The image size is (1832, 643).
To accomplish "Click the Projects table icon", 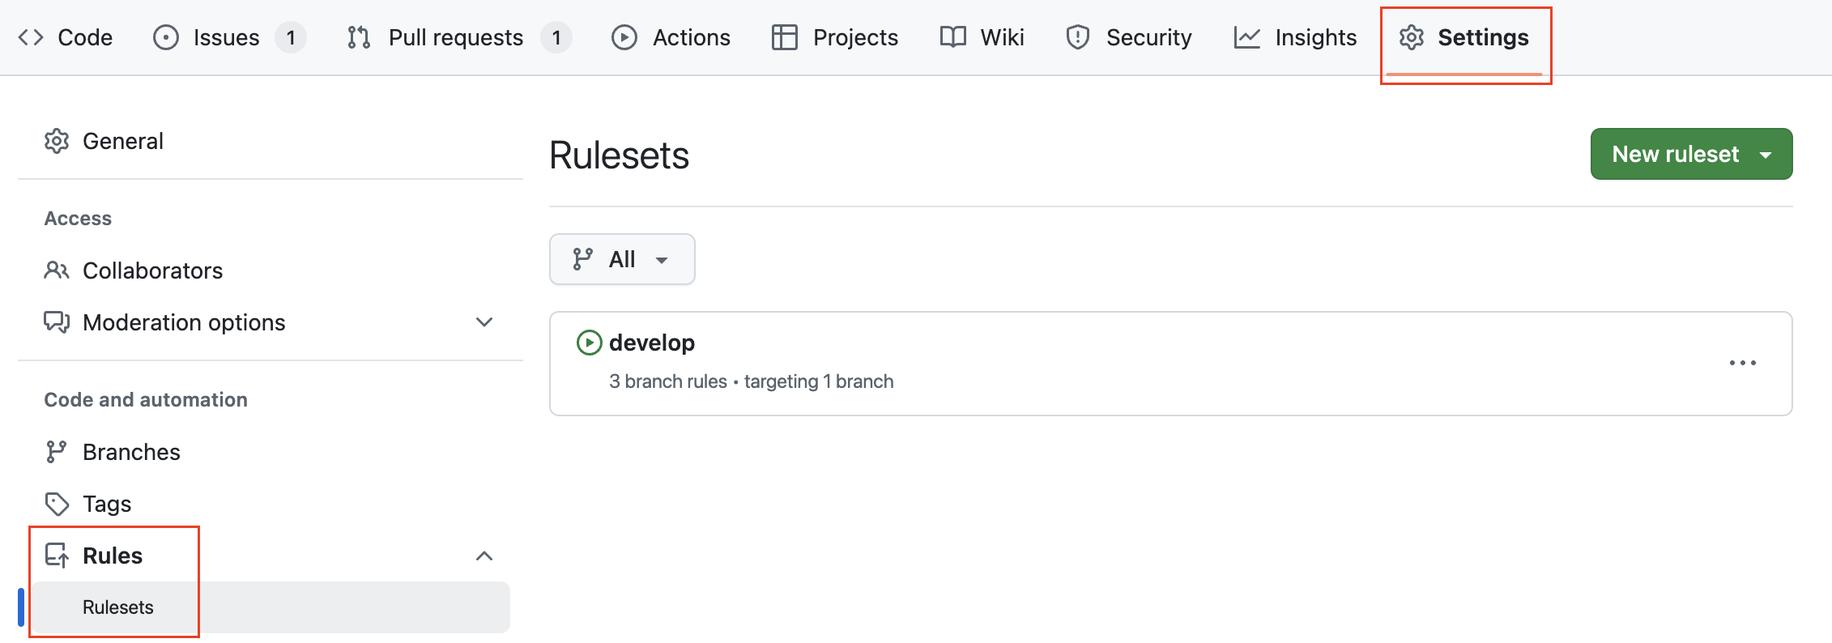I will point(785,37).
